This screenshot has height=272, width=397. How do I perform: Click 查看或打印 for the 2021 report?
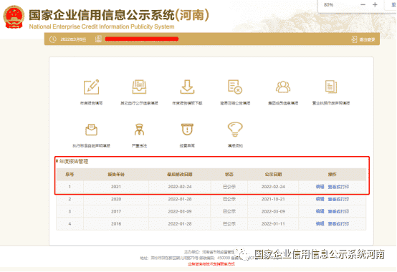point(338,187)
